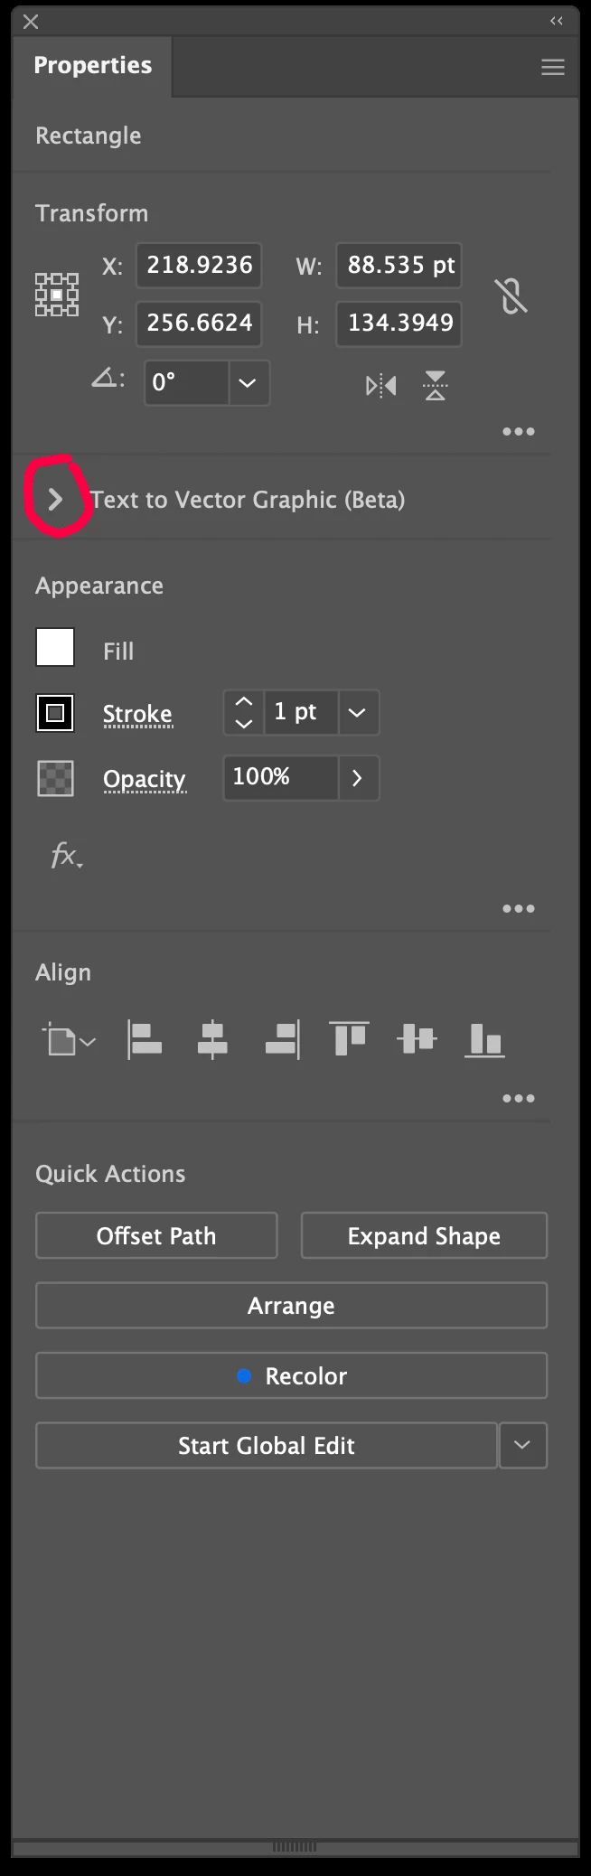Click the Expand Shape button

(424, 1235)
